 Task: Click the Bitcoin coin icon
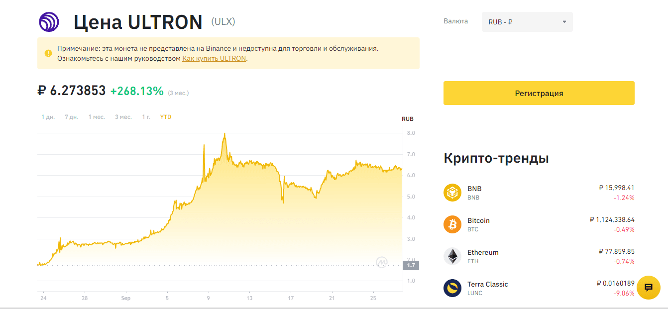tap(452, 224)
